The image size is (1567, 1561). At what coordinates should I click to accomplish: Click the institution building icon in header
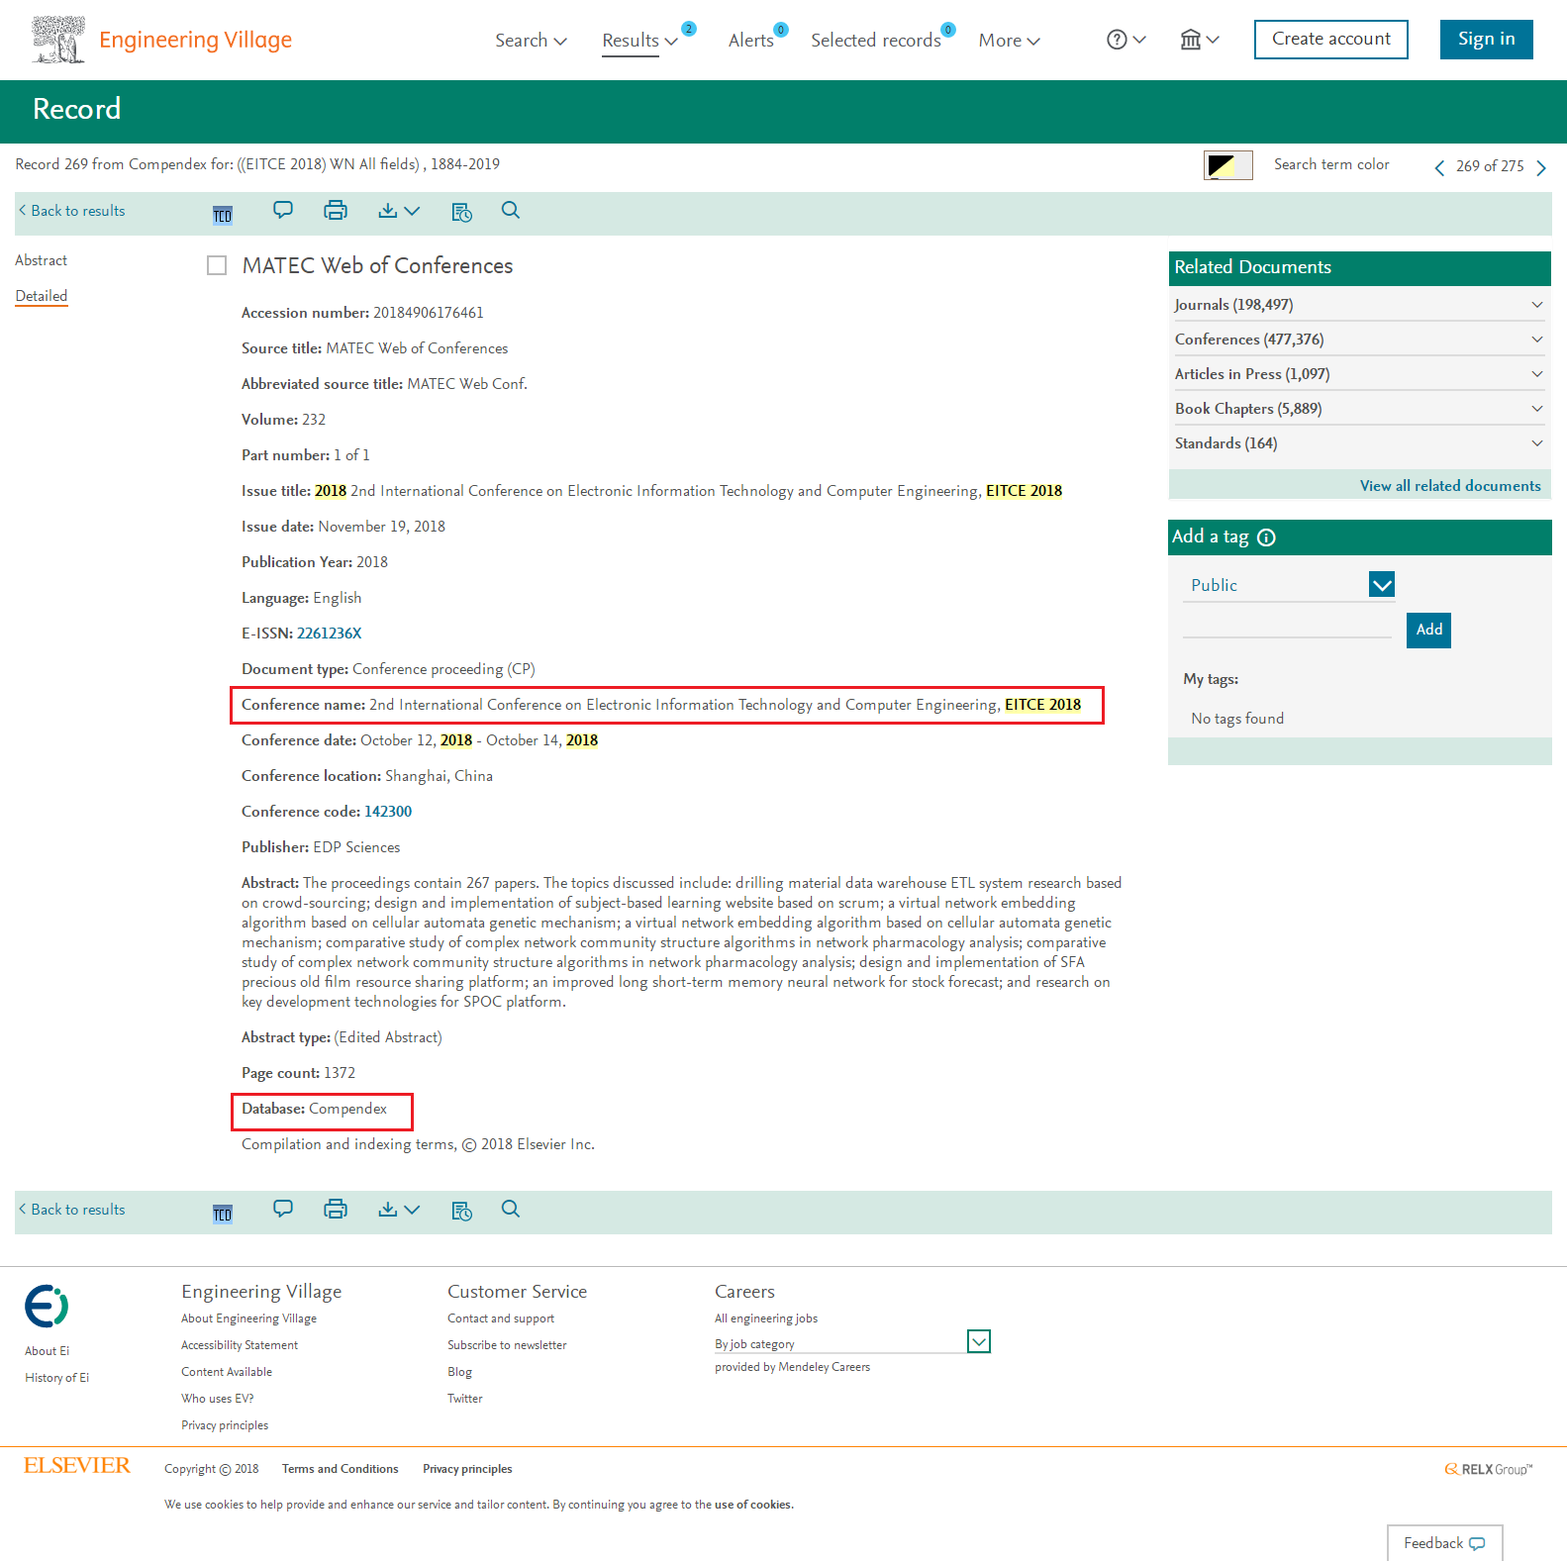click(1199, 40)
